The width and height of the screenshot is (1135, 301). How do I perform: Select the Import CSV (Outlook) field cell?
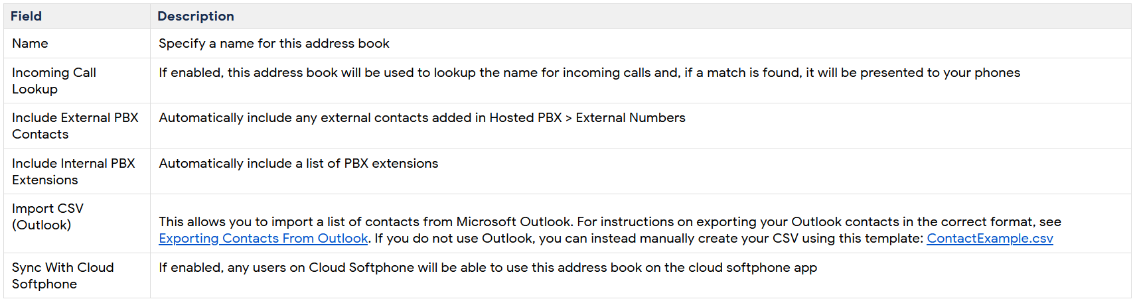click(77, 223)
